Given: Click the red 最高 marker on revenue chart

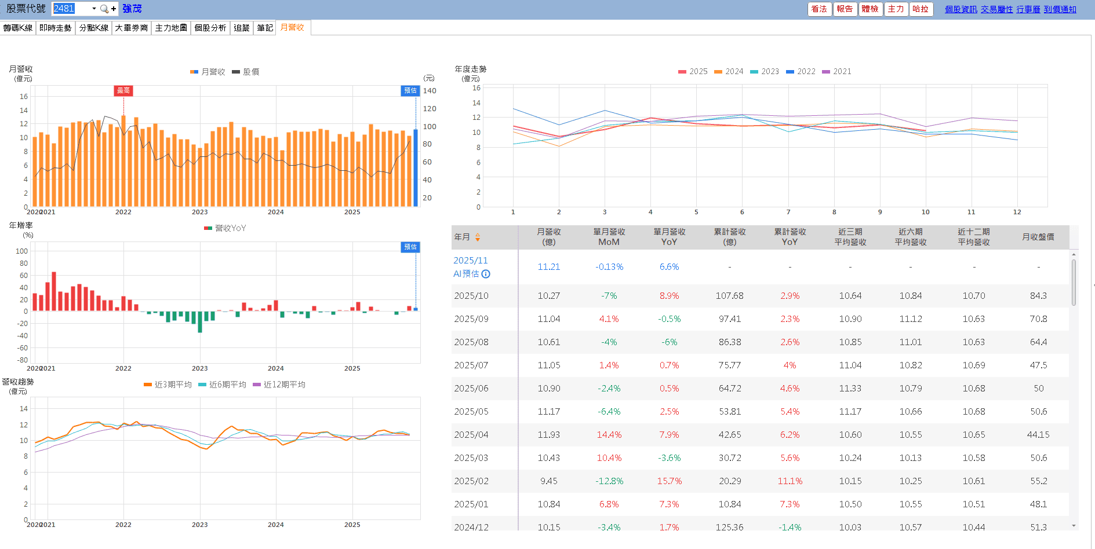Looking at the screenshot, I should [x=123, y=90].
